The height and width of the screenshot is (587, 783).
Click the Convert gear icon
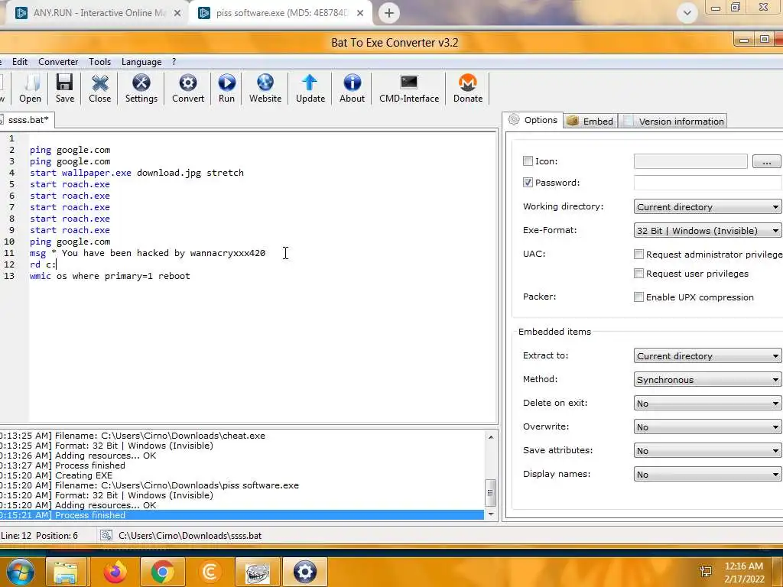(188, 89)
